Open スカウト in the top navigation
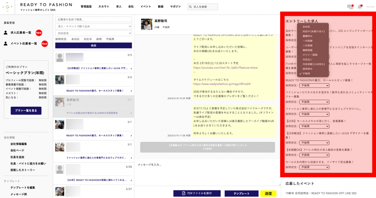Screen dimensions: 376x198 (104, 7)
